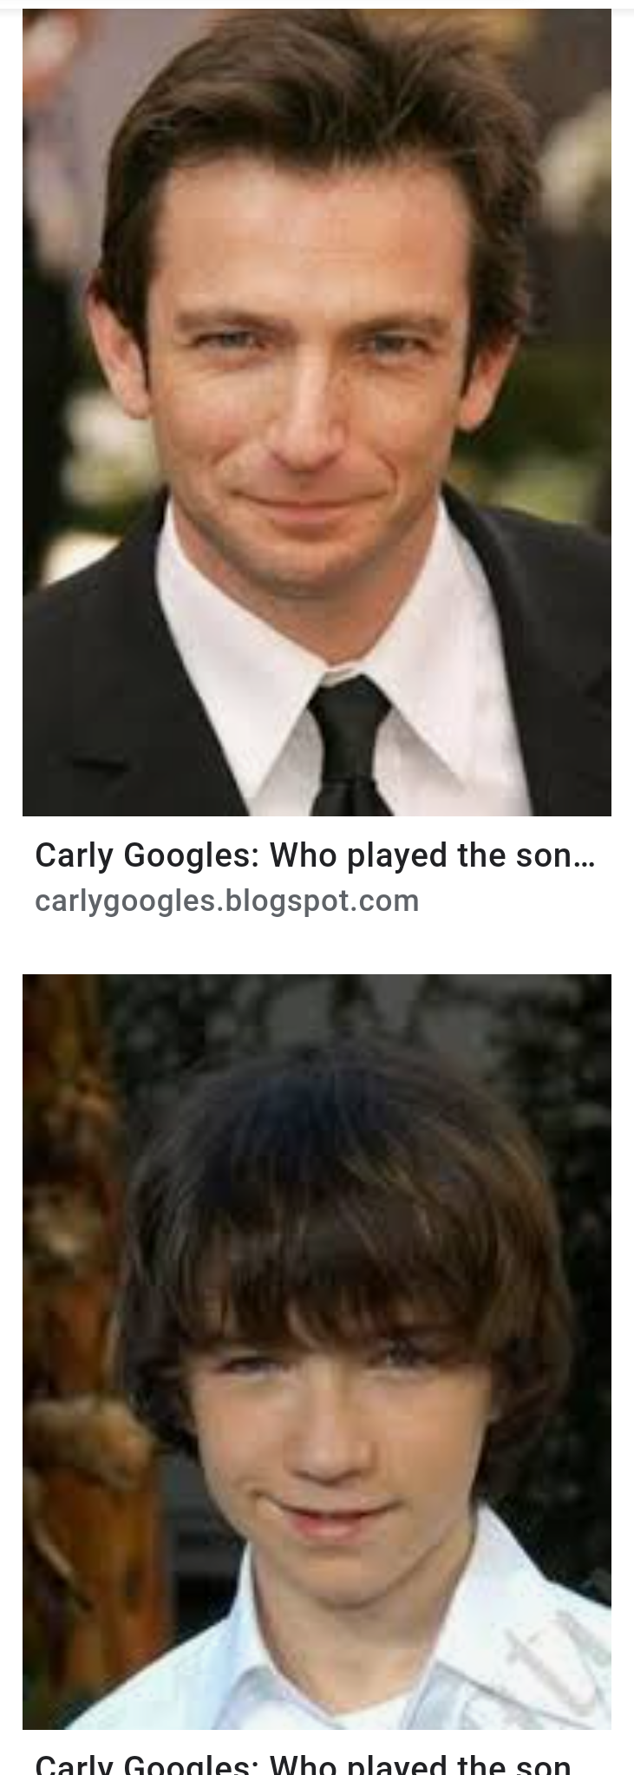This screenshot has height=1775, width=634.
Task: Open the photo of boy in white shirt
Action: point(317,1352)
